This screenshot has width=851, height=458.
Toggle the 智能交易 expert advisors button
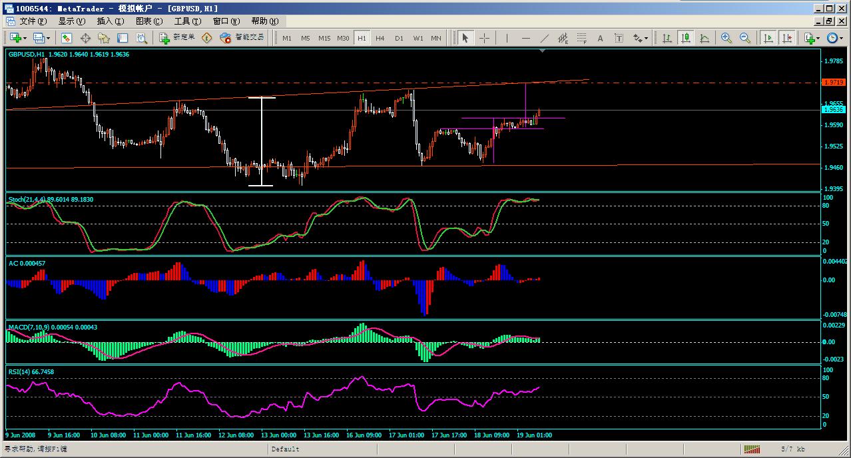tap(242, 38)
